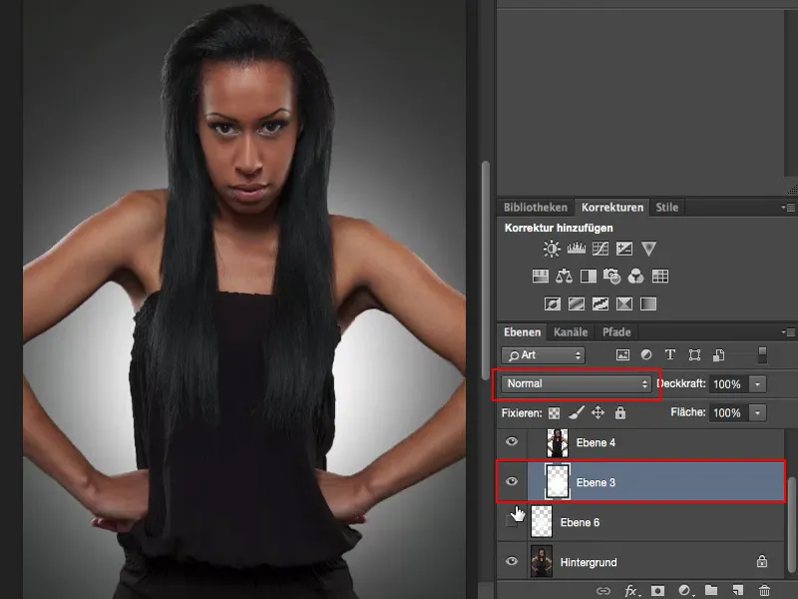
Task: Open the Korrekturen panel menu
Action: (788, 208)
